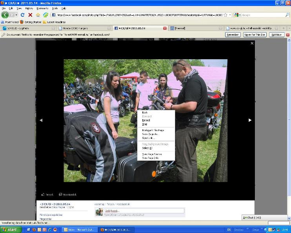Screen dimensions: 291x233
Task: Open the Windows Start menu
Action: (9, 229)
